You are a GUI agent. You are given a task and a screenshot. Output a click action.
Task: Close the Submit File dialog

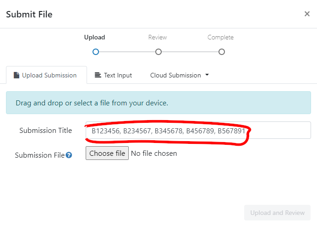click(x=307, y=14)
